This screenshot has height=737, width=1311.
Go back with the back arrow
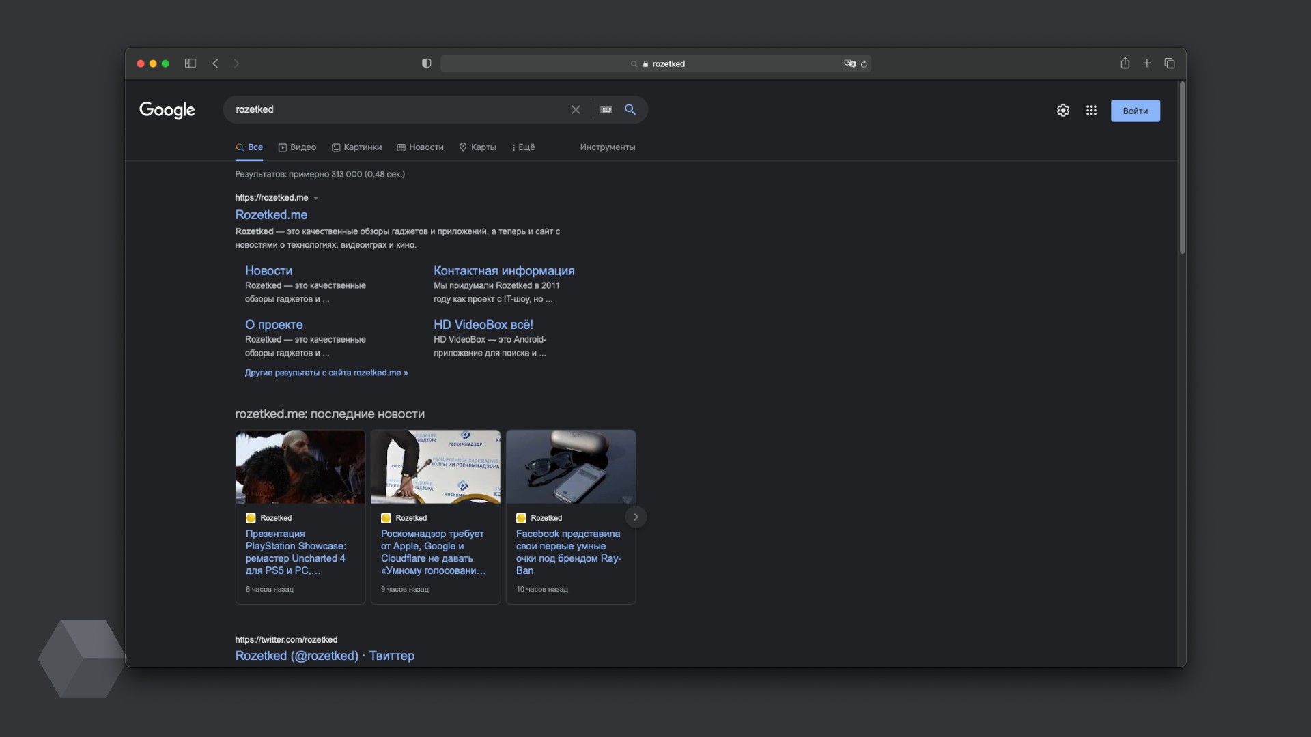click(x=215, y=63)
